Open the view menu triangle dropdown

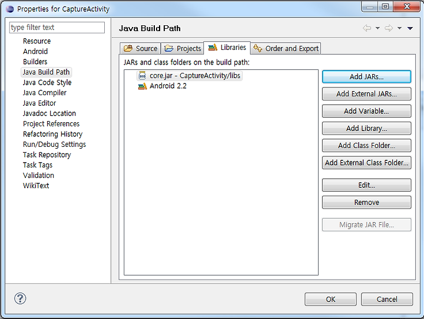coord(410,28)
